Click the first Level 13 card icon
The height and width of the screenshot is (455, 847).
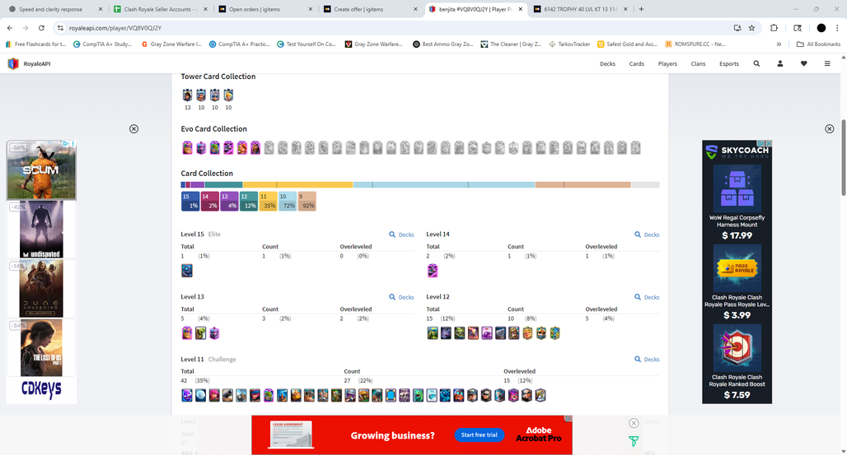click(187, 333)
